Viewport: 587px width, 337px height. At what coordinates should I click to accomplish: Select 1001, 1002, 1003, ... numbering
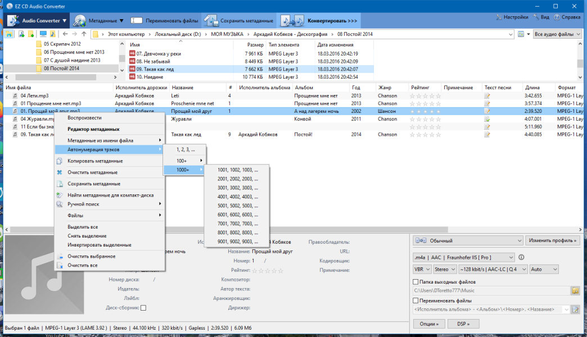click(x=237, y=170)
